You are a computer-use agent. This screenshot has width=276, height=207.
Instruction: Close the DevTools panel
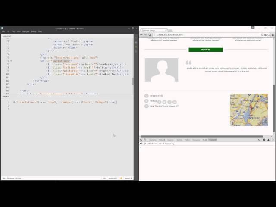click(x=273, y=140)
